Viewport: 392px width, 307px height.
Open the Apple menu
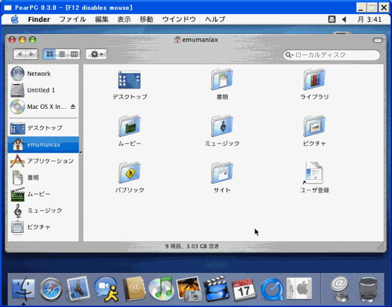coord(15,19)
